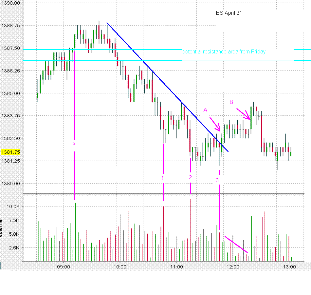Select the blue descending trendline
The width and height of the screenshot is (311, 295).
point(167,87)
